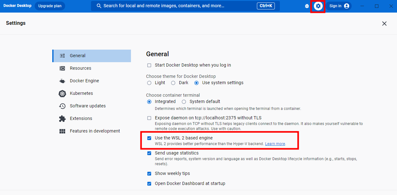This screenshot has height=195, width=397.
Task: Open the troubleshoot bug icon
Action: (307, 6)
